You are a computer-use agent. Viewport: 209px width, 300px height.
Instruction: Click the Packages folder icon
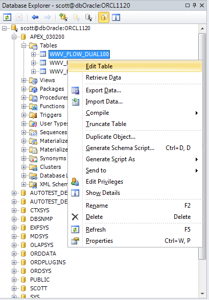33,89
